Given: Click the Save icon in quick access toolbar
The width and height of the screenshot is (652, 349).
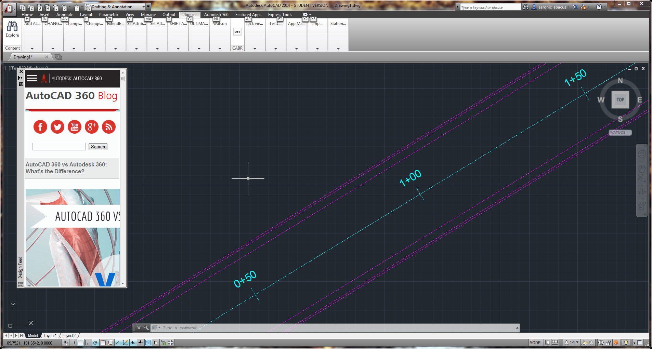Looking at the screenshot, I should pos(39,7).
